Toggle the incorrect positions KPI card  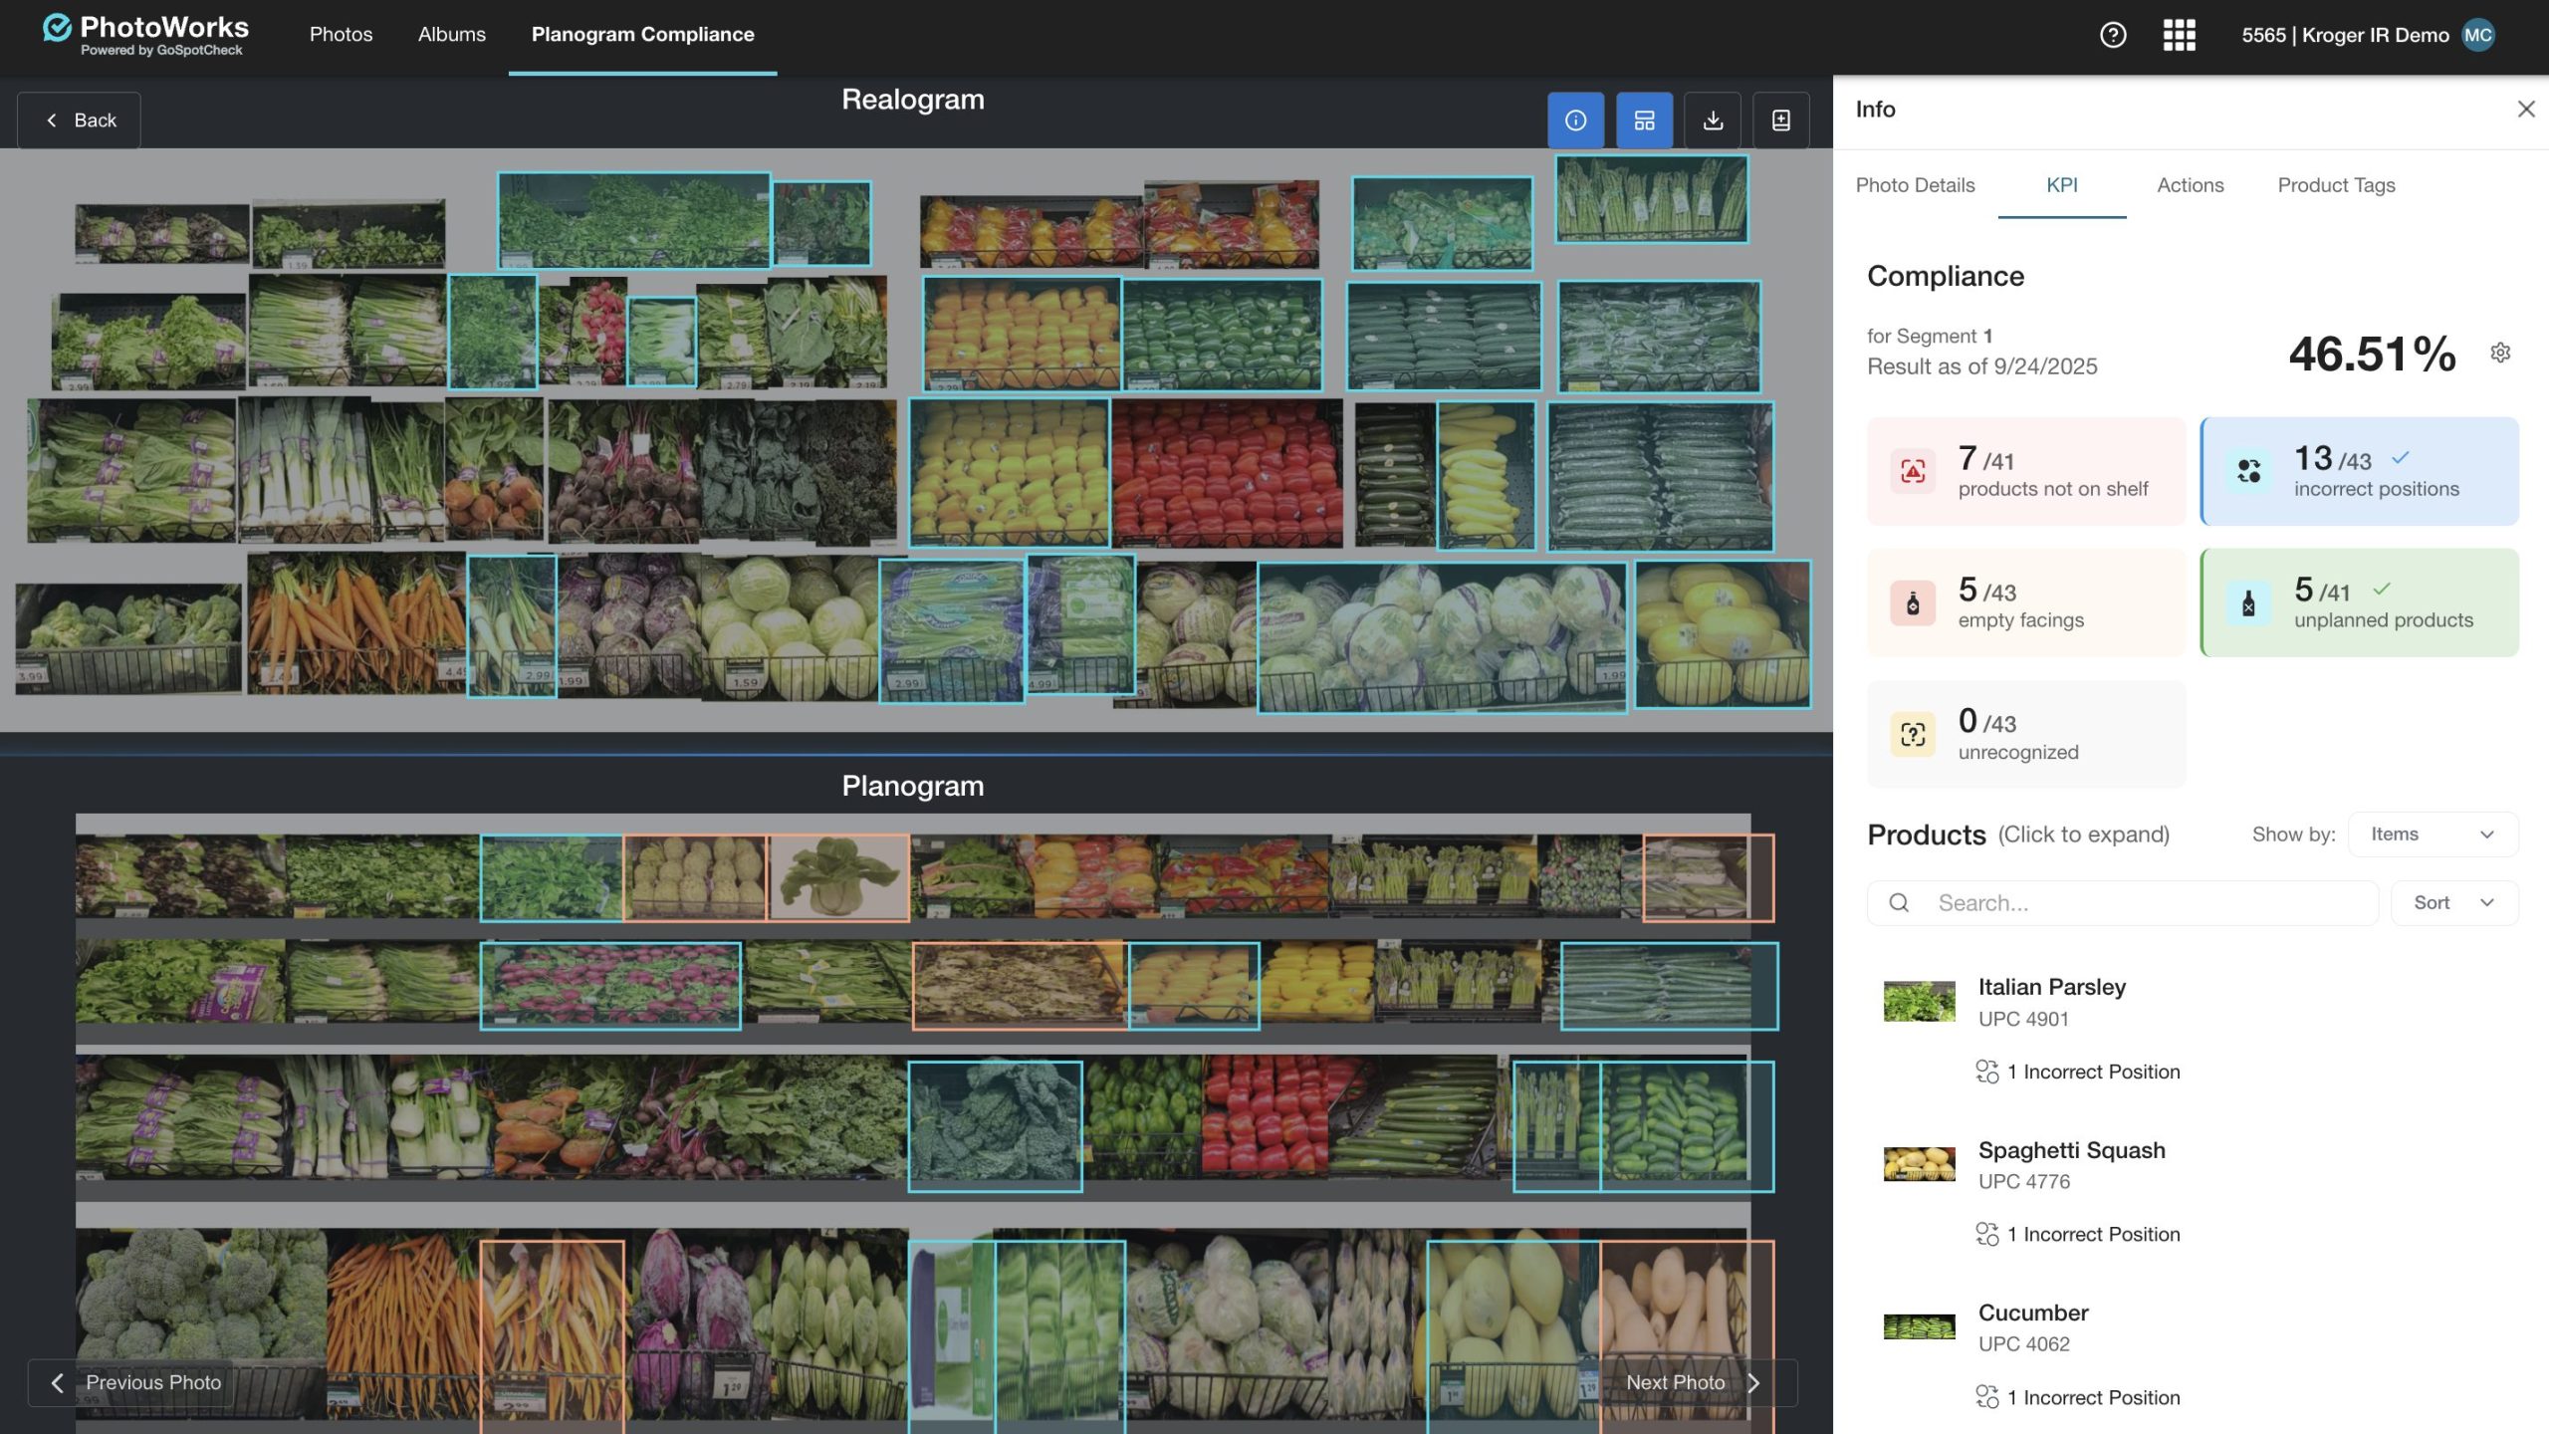(2359, 471)
